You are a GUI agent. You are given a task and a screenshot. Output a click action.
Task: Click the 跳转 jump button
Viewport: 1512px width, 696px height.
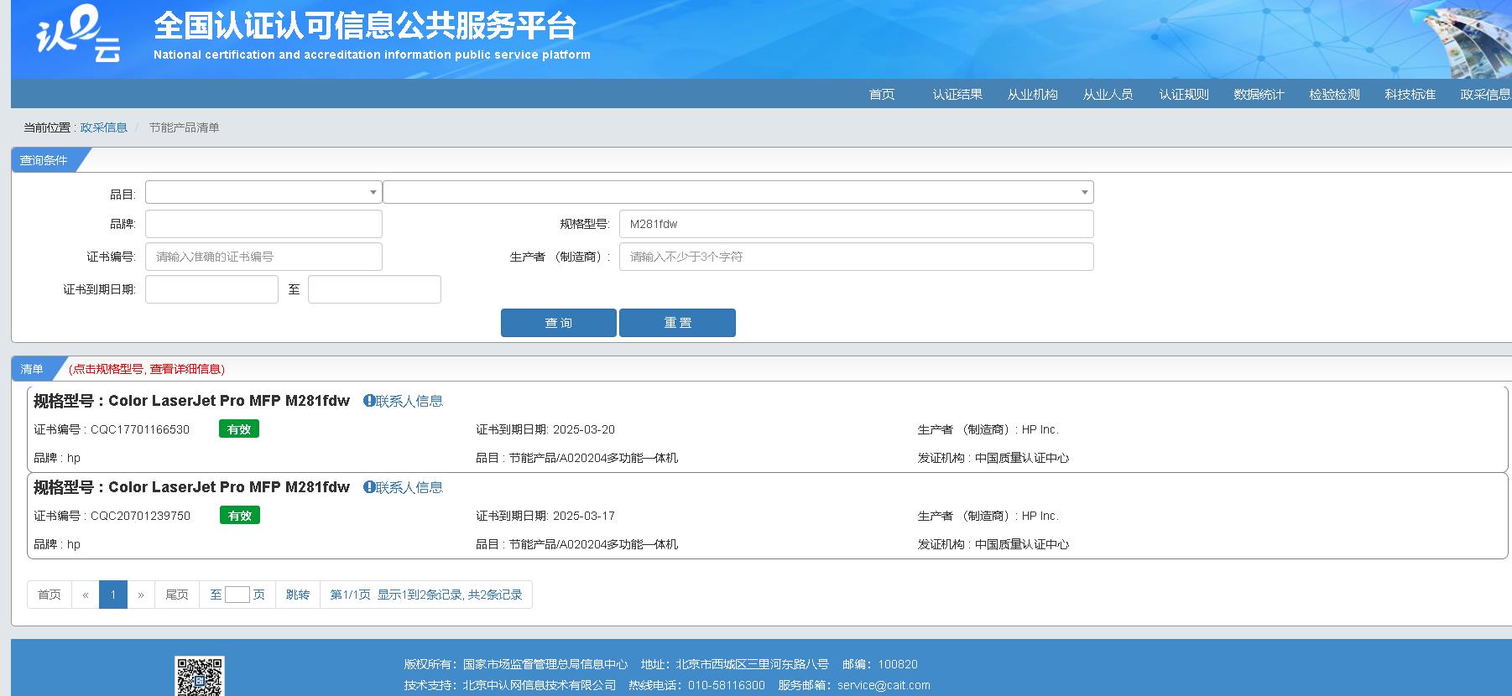(298, 595)
